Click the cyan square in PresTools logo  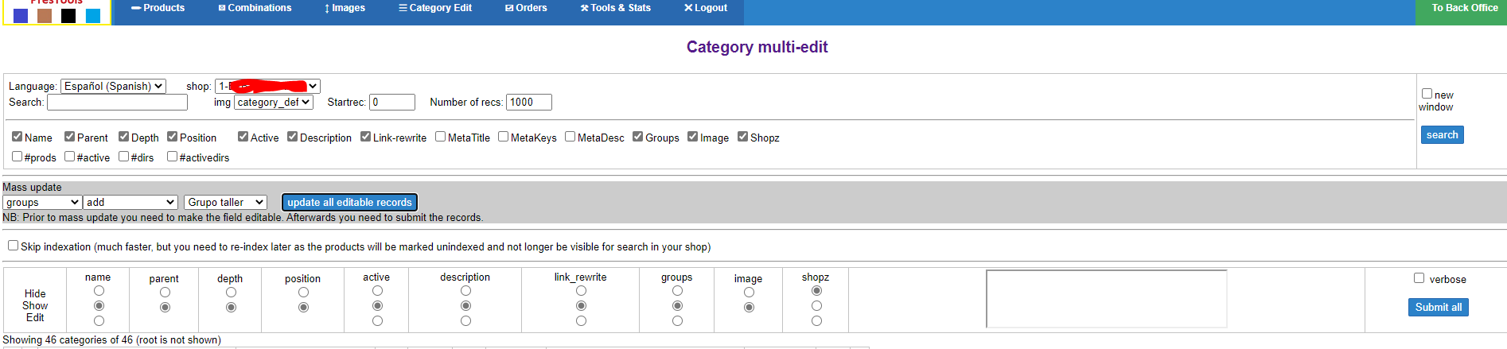tap(93, 16)
